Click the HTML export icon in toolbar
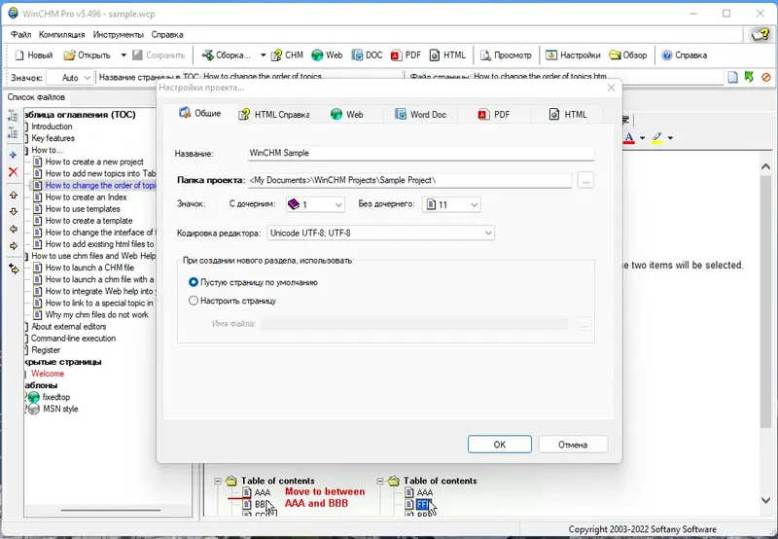The height and width of the screenshot is (539, 778). tap(447, 55)
